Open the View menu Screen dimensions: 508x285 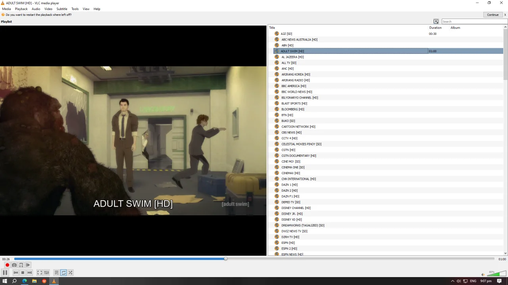pyautogui.click(x=86, y=9)
